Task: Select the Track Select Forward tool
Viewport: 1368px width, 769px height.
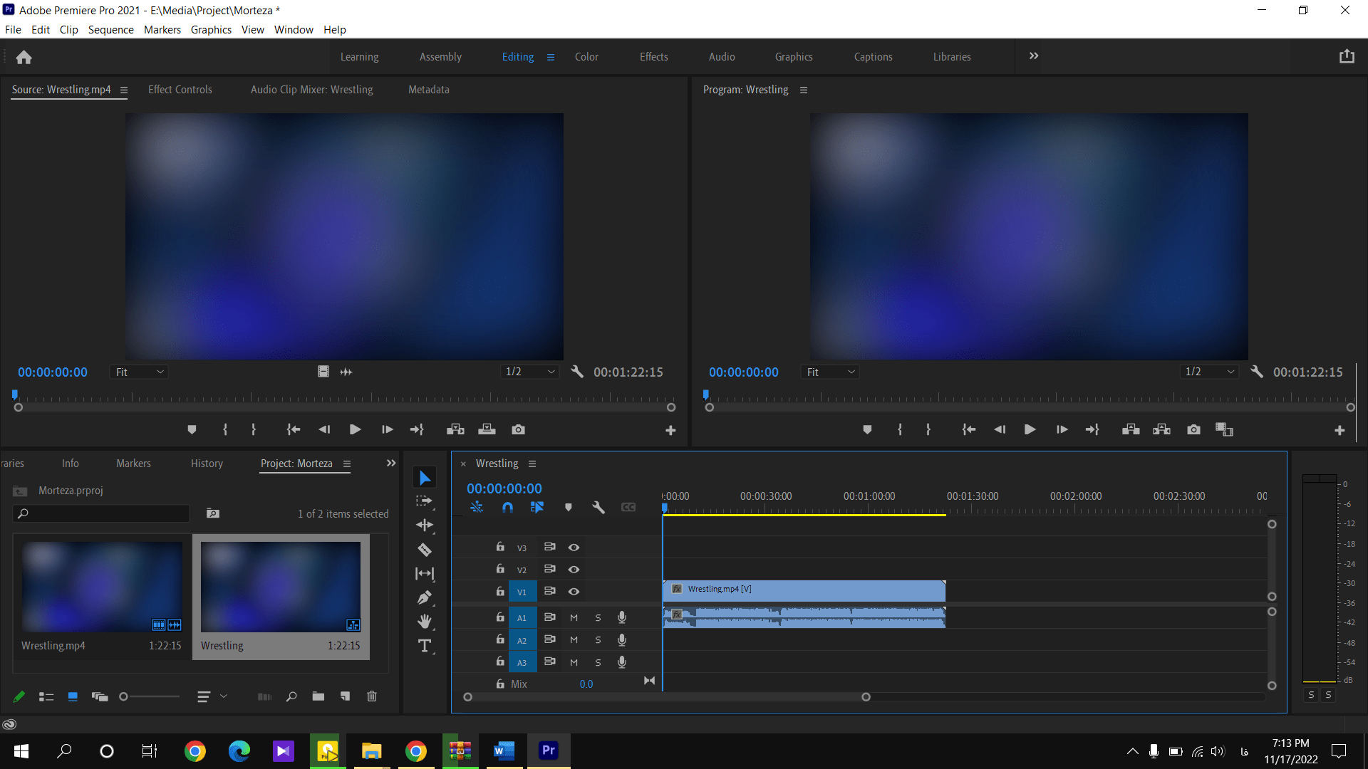Action: pos(427,501)
